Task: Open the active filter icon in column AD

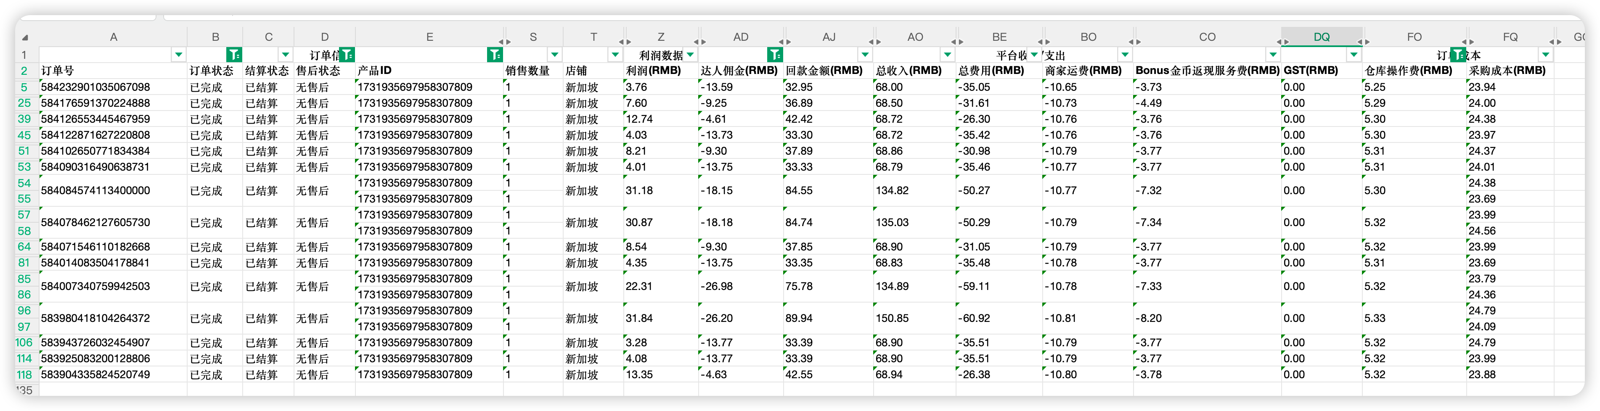Action: click(x=775, y=55)
